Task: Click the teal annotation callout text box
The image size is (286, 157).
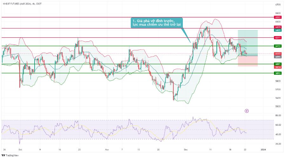Action: [x=156, y=23]
